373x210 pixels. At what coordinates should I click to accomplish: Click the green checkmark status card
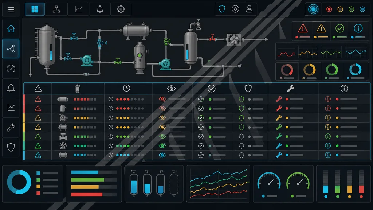pos(340,31)
